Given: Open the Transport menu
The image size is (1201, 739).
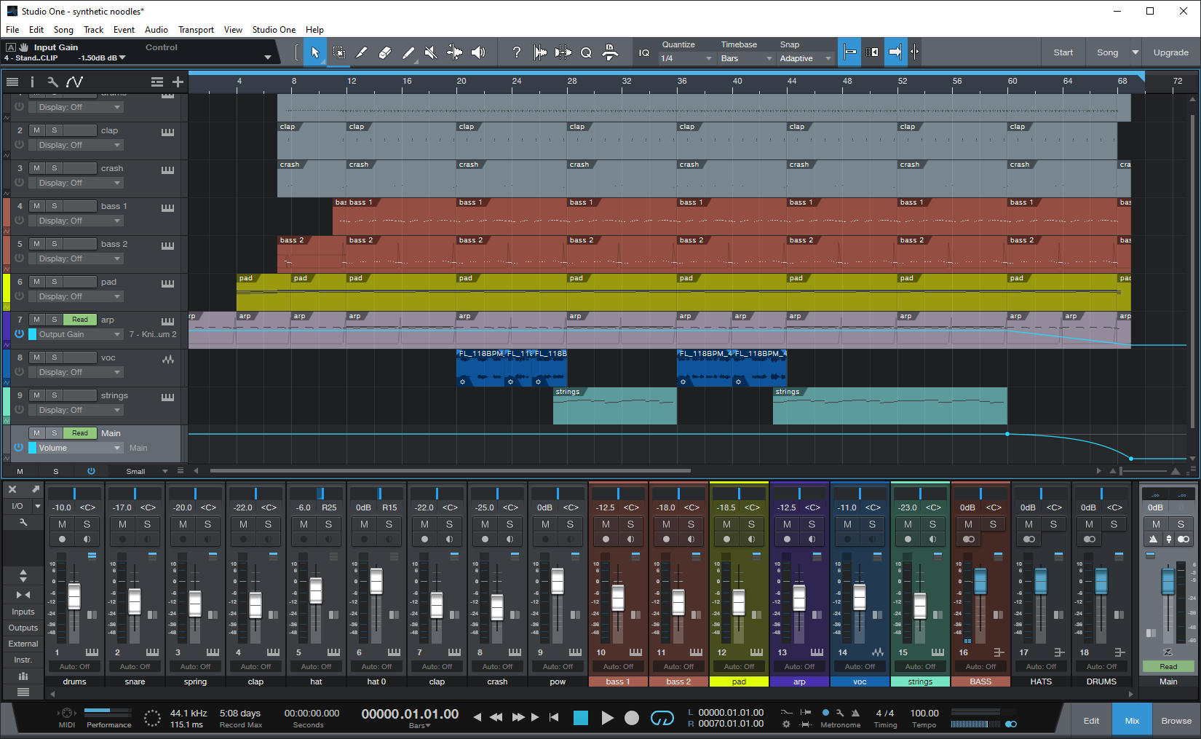Looking at the screenshot, I should coord(196,30).
